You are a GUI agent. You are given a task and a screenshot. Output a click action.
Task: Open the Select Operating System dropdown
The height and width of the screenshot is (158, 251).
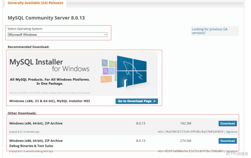pos(58,35)
